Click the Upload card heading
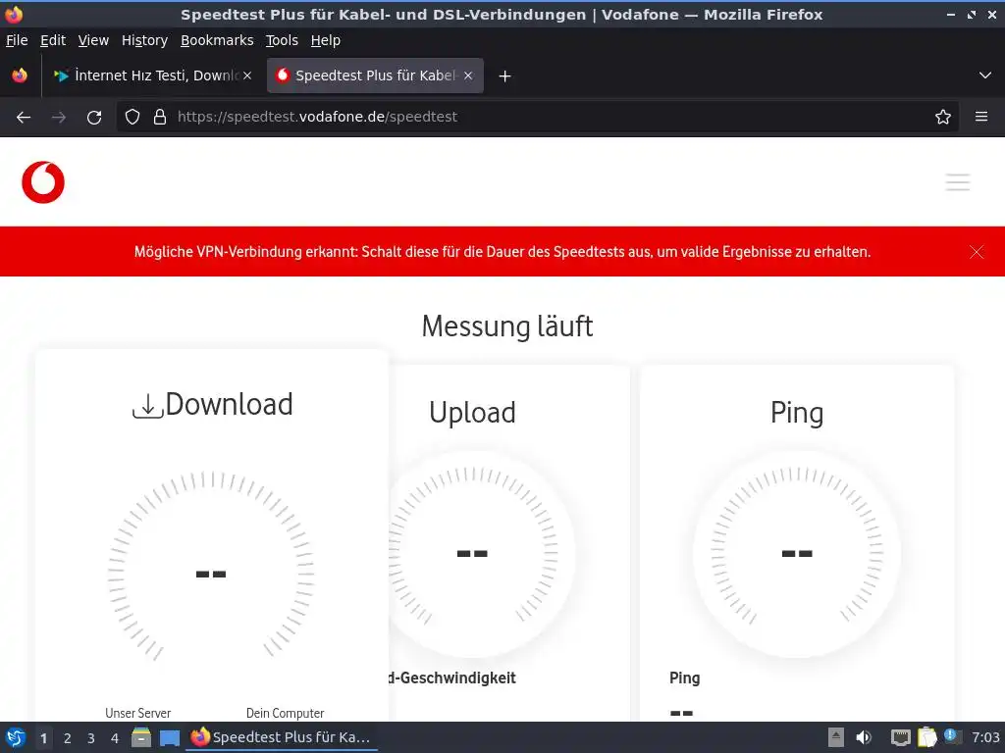 tap(472, 413)
